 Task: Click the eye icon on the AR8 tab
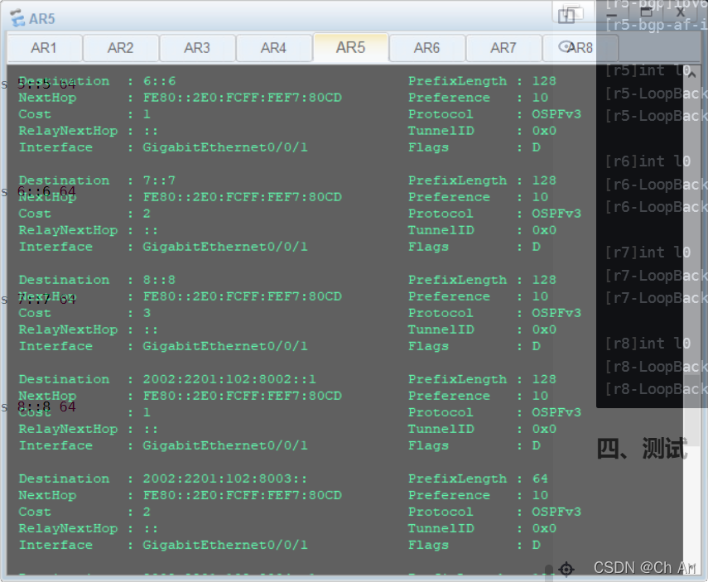point(566,46)
